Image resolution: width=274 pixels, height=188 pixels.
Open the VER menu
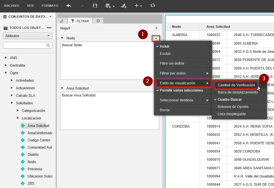pos(30,6)
